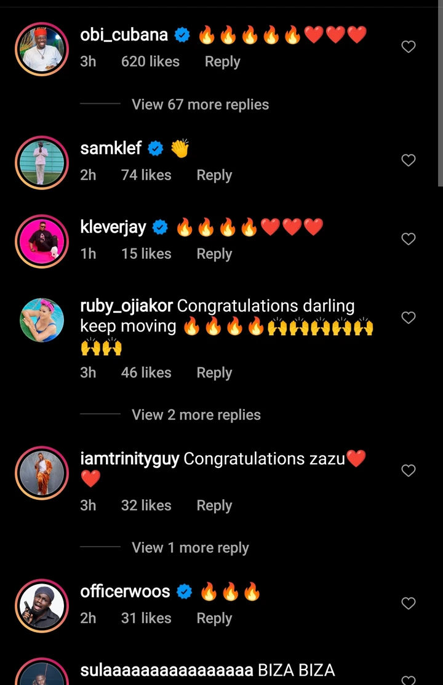The image size is (443, 685).
Task: Open obi_cubana's profile picture
Action: [42, 49]
